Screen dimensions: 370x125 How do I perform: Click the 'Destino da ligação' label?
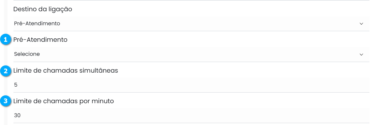click(43, 9)
